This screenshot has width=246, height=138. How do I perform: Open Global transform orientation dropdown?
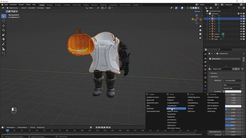91,8
